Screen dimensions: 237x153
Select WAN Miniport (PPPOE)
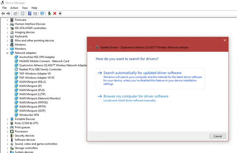tap(34, 102)
